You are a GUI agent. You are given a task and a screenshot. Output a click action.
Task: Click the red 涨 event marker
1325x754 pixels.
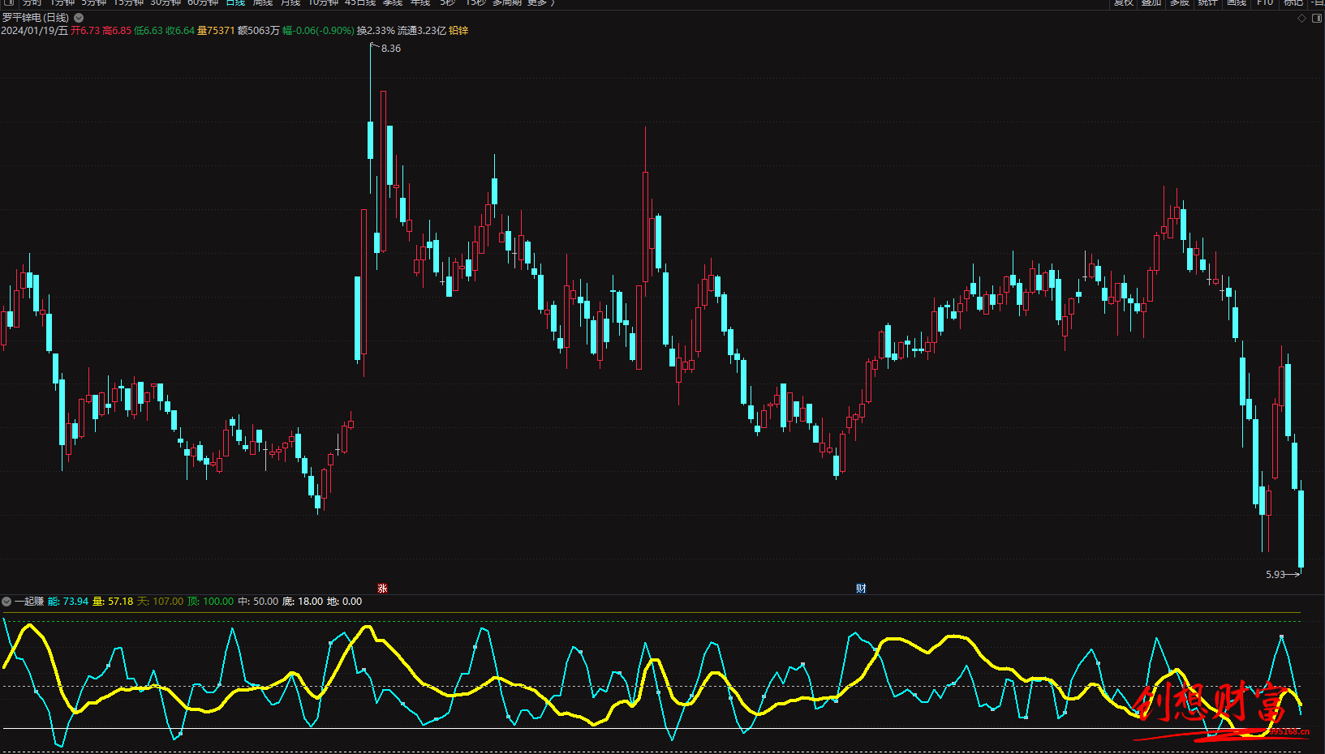point(382,588)
